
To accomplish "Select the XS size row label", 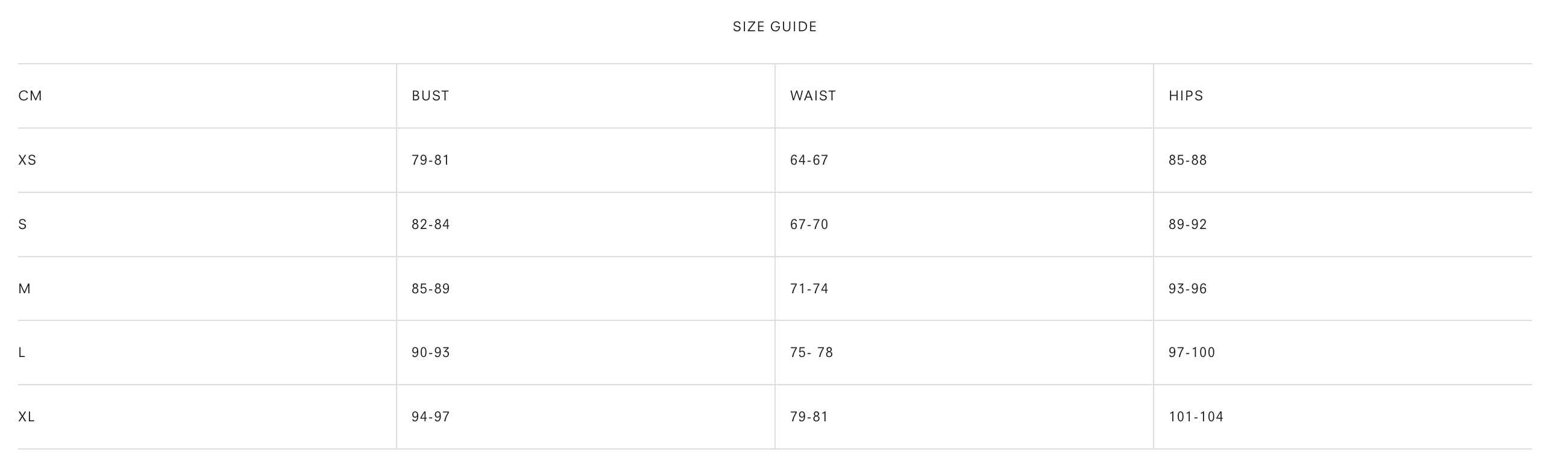I will click(27, 160).
